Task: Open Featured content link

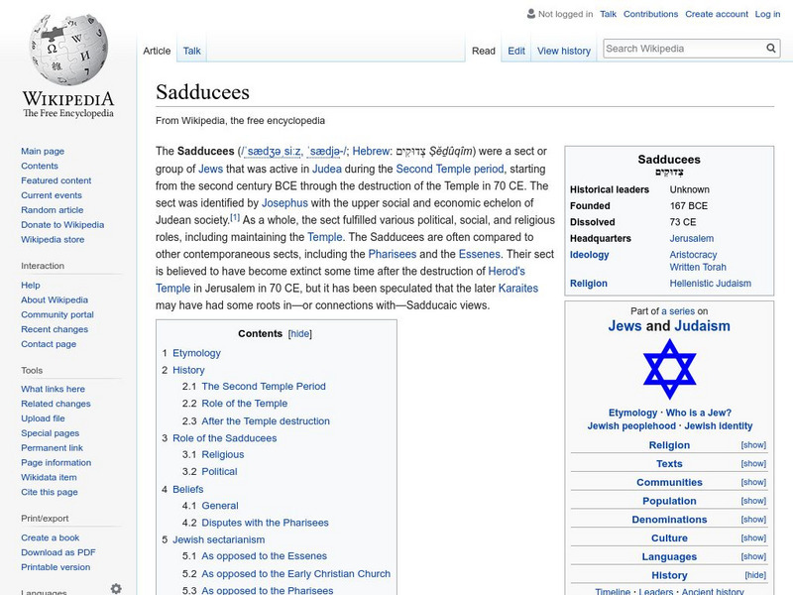Action: [57, 180]
